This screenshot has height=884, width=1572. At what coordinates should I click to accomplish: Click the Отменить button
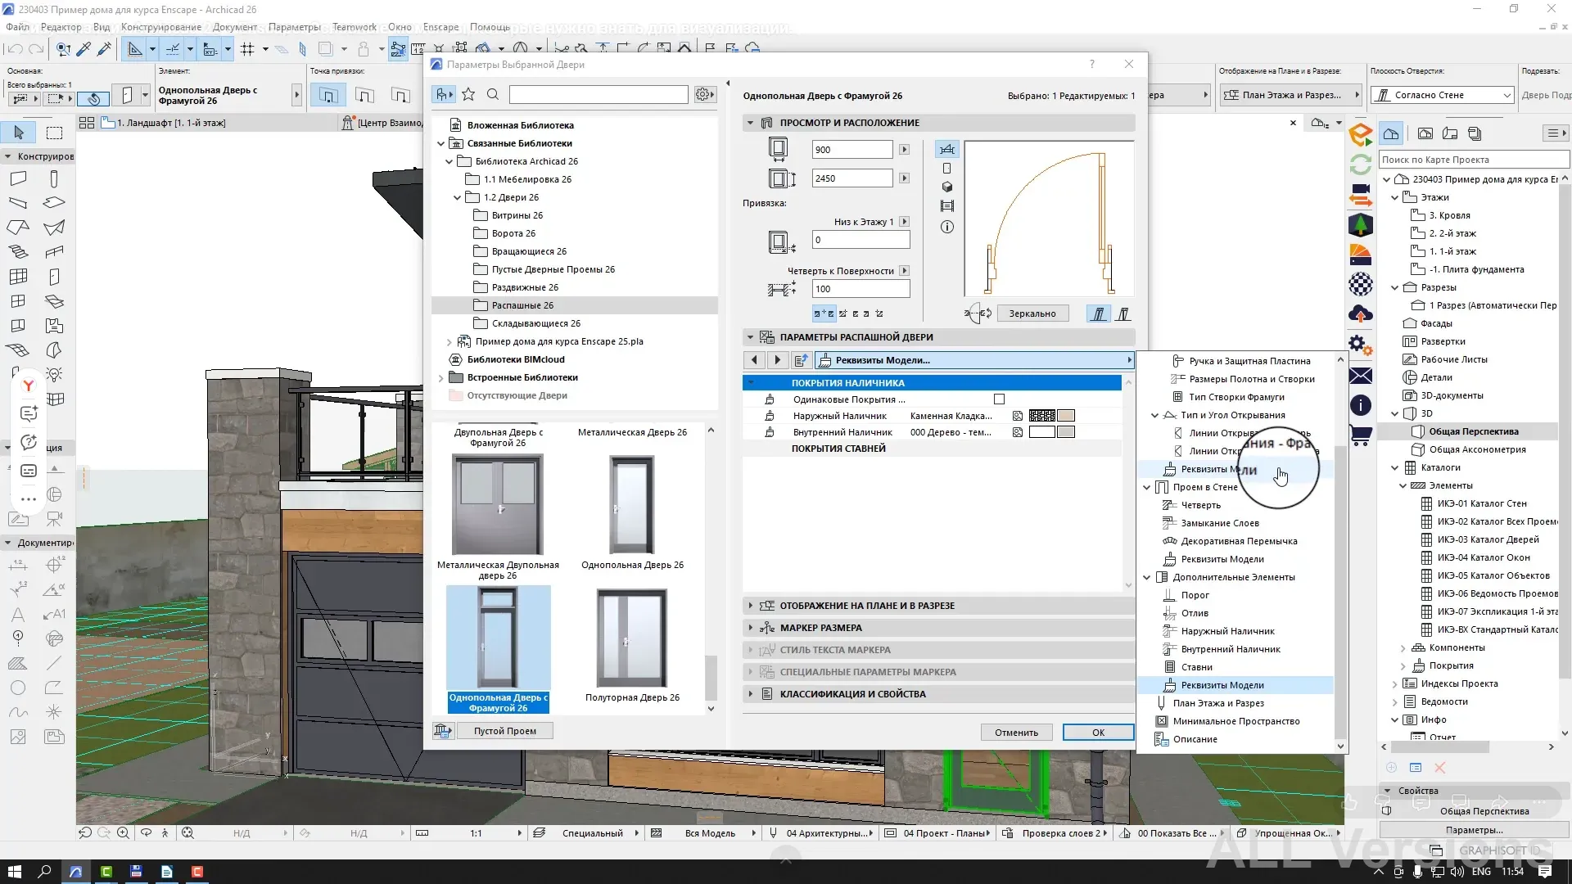point(1016,733)
